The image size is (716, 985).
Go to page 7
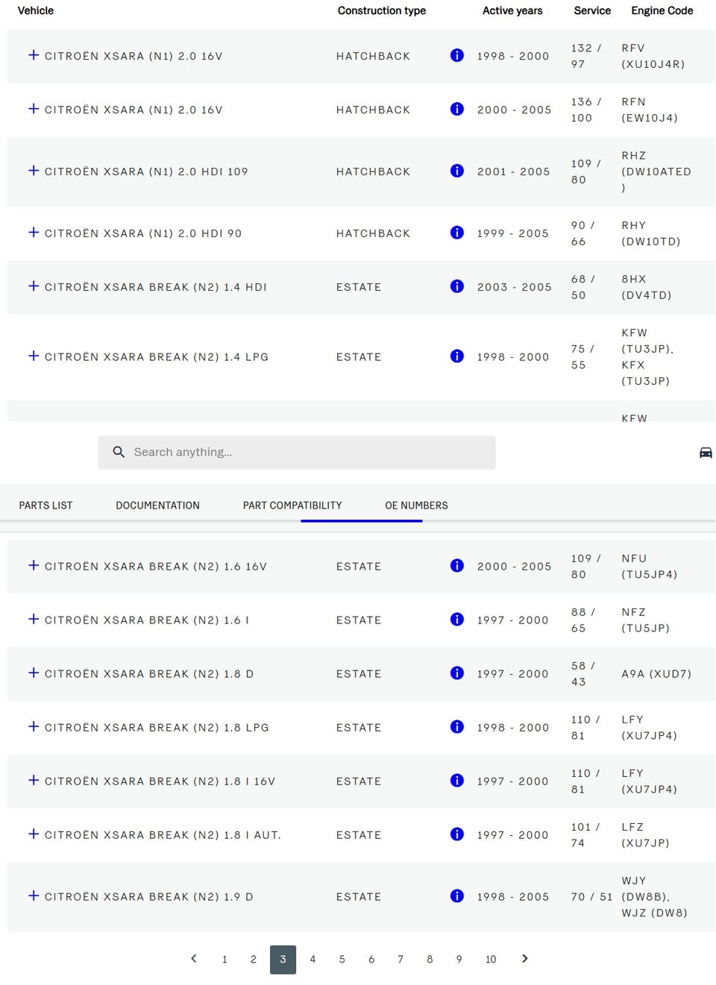click(401, 960)
